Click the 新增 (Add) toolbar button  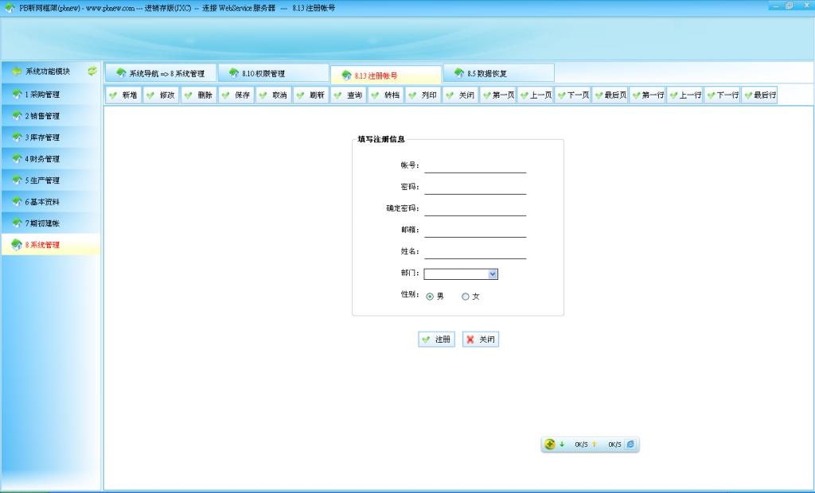coord(123,95)
